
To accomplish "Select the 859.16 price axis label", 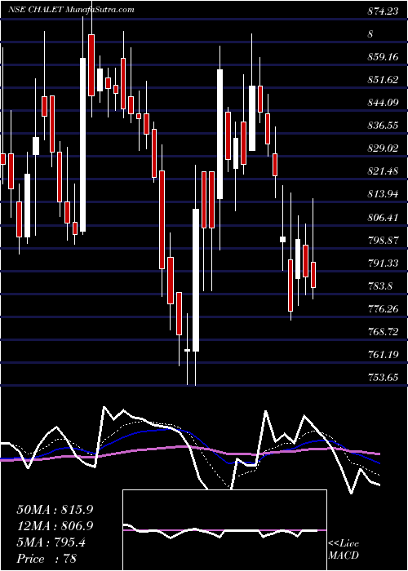I will (383, 57).
